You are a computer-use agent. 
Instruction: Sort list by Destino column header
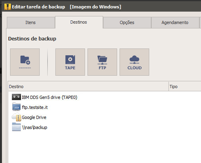[88, 87]
